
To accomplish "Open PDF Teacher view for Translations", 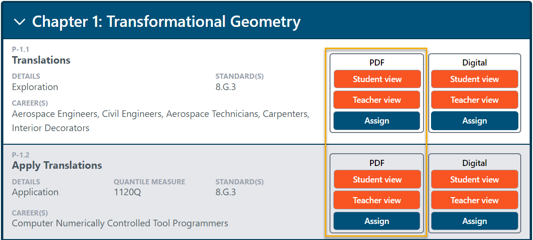I will tap(377, 100).
